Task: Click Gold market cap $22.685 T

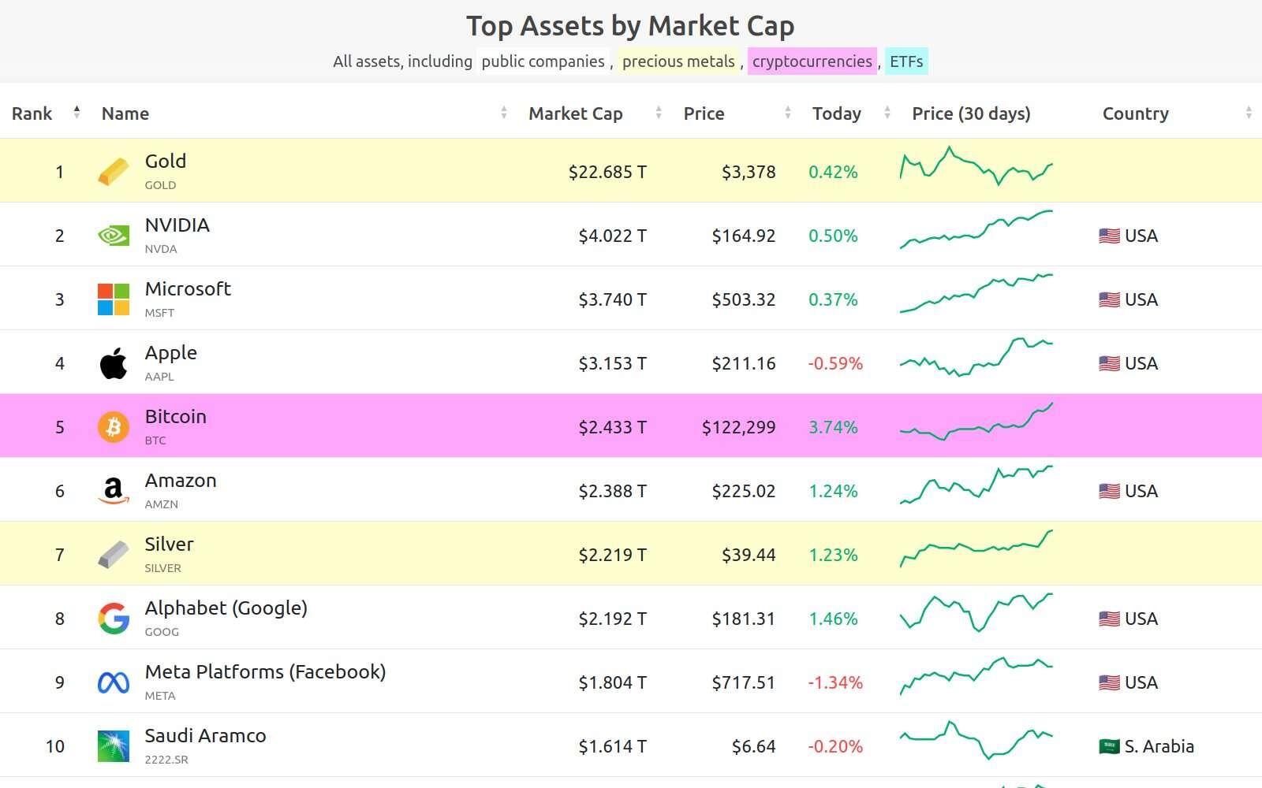Action: [607, 172]
